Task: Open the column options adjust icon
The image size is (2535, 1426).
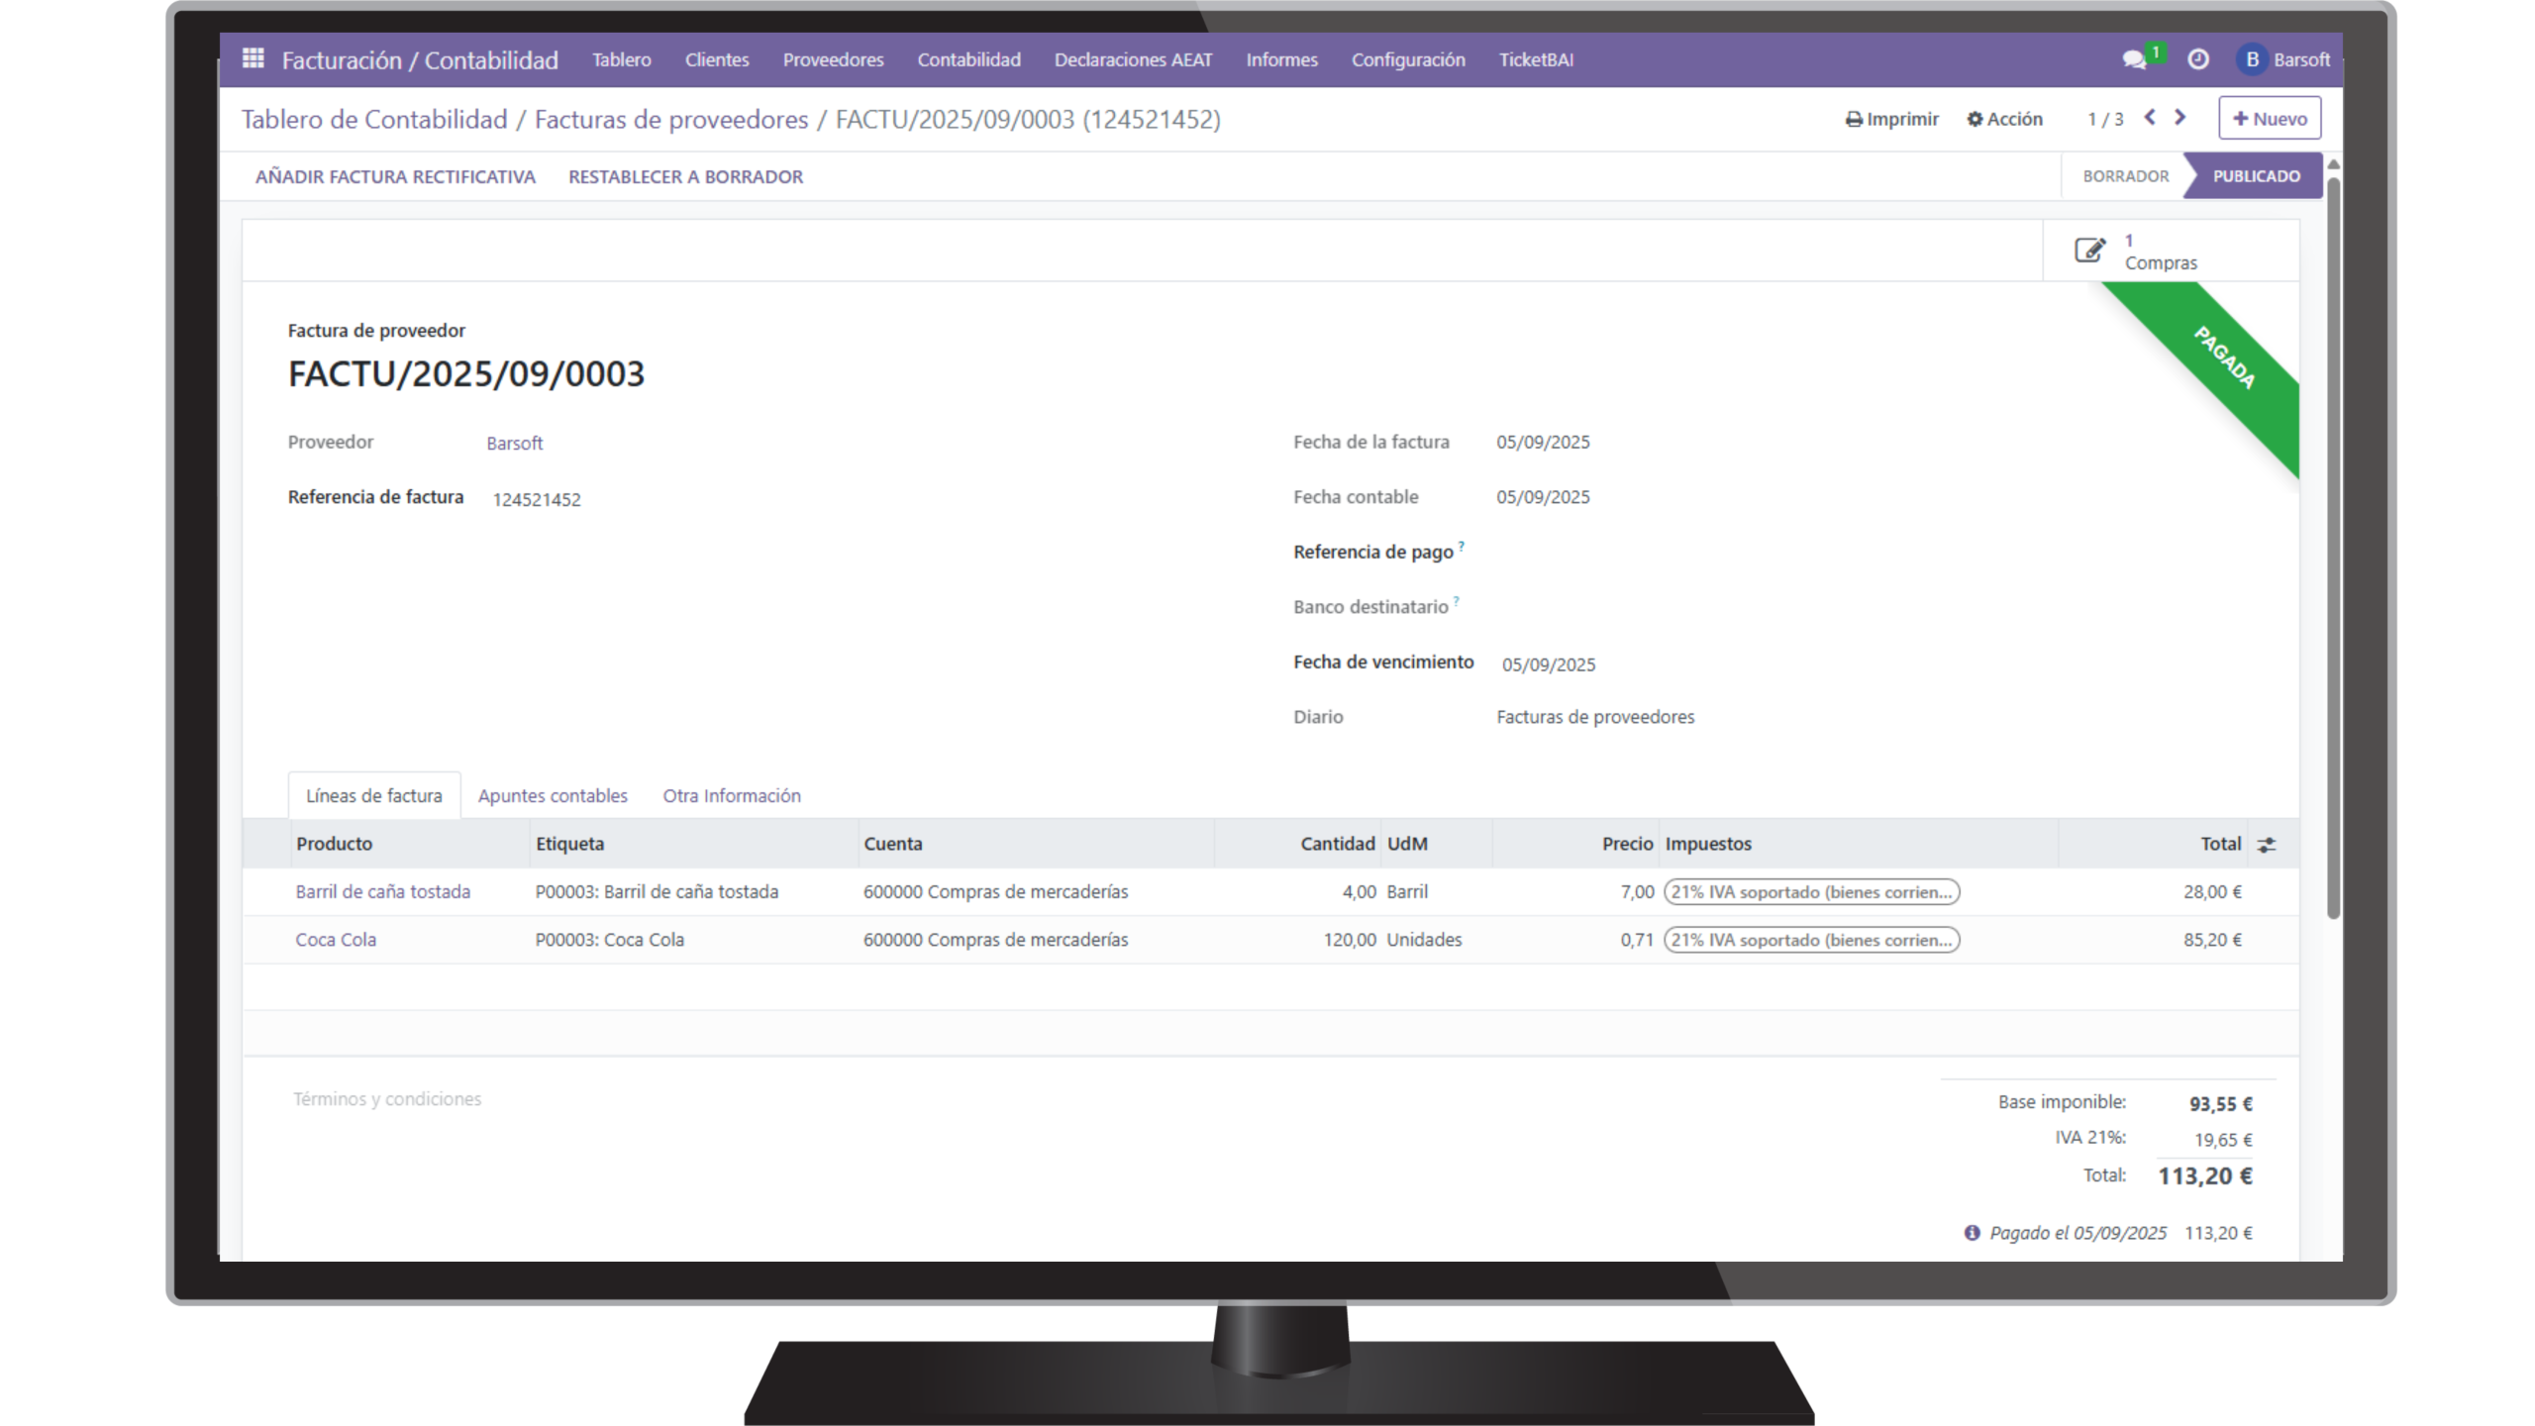Action: point(2266,845)
